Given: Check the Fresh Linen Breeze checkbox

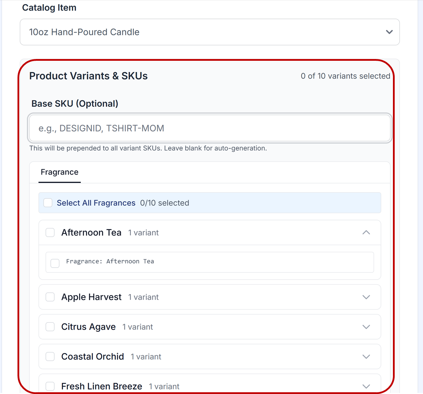Looking at the screenshot, I should coord(50,386).
